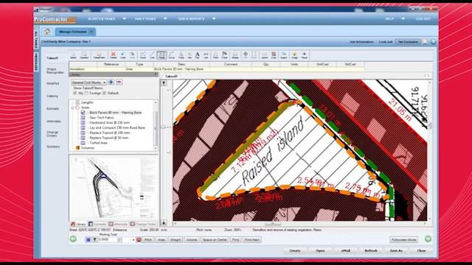The height and width of the screenshot is (265, 472).
Task: Click the Volumes orange cube icon
Action: 77,148
